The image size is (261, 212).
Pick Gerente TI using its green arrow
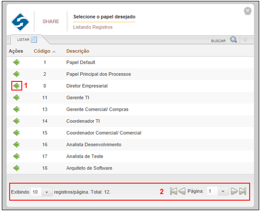coord(17,98)
